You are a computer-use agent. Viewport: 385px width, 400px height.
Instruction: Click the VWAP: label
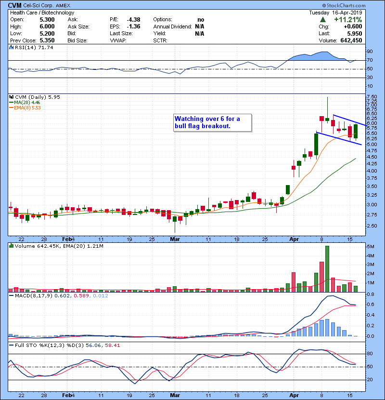point(118,40)
